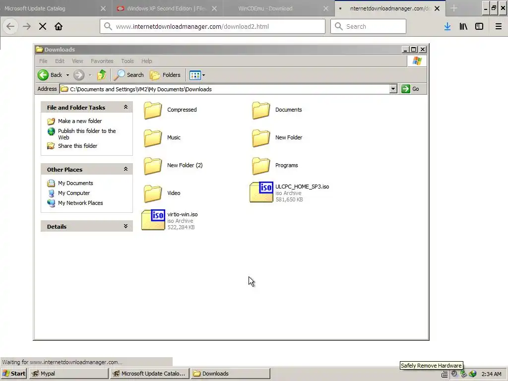Open the View menu
Viewport: 508px width, 381px height.
pyautogui.click(x=77, y=61)
